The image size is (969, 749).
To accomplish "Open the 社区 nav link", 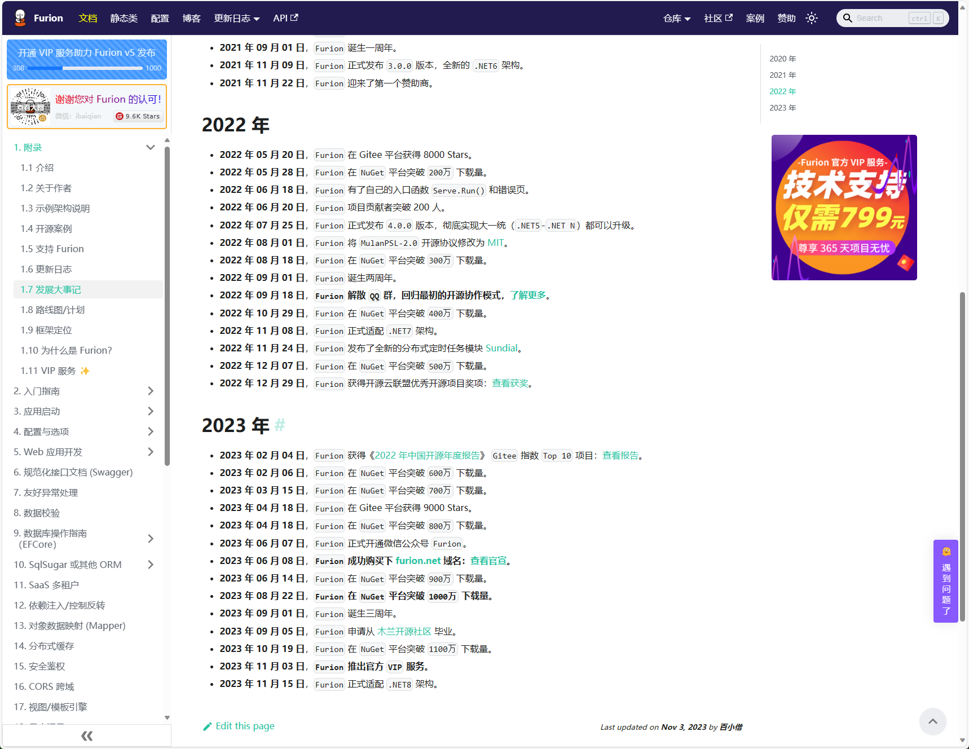I will pyautogui.click(x=718, y=18).
